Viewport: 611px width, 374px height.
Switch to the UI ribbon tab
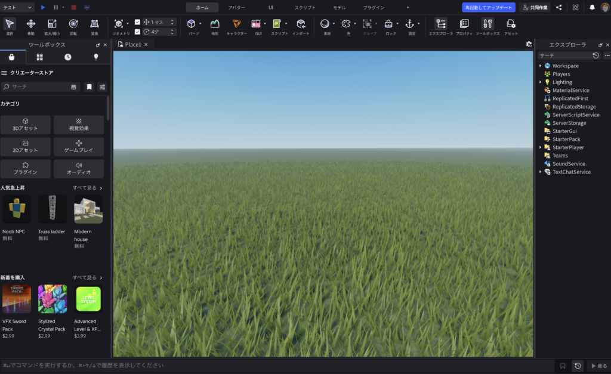coord(271,7)
